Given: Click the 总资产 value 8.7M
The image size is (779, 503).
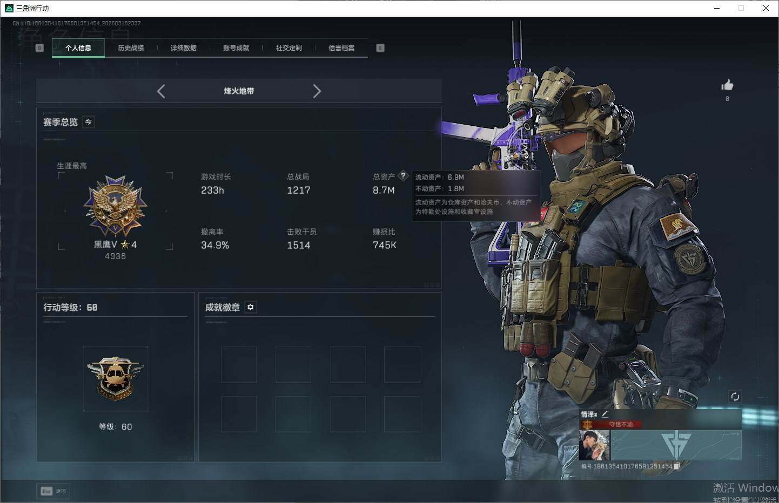Looking at the screenshot, I should pyautogui.click(x=384, y=190).
